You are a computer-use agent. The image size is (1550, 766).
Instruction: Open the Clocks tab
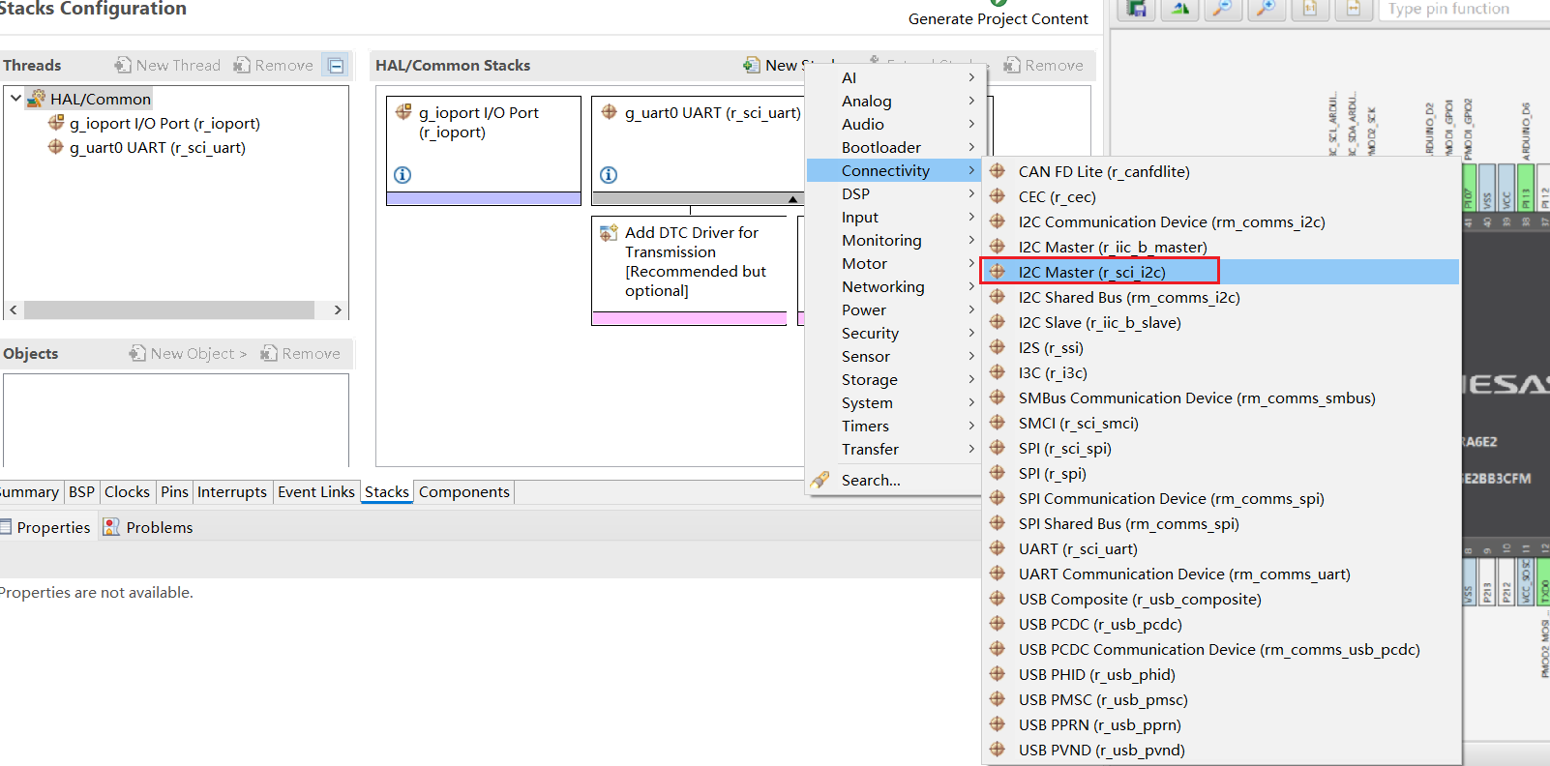click(x=127, y=492)
